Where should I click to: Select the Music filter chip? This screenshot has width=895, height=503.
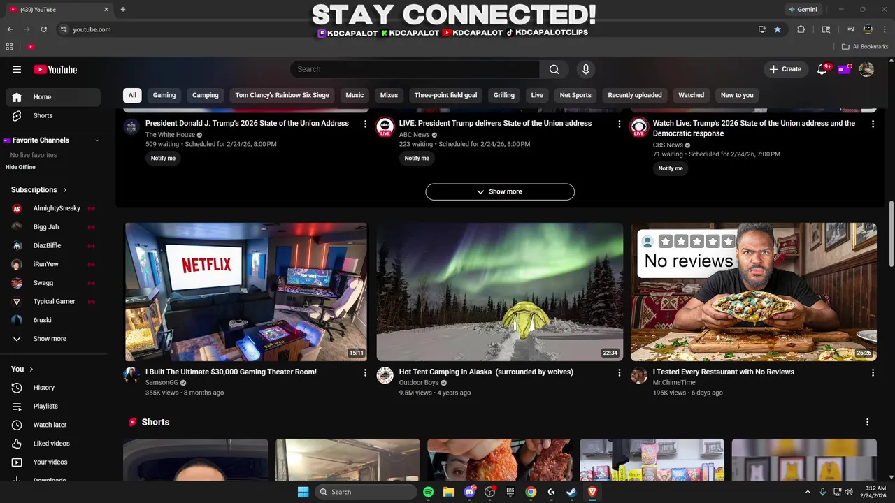(355, 95)
